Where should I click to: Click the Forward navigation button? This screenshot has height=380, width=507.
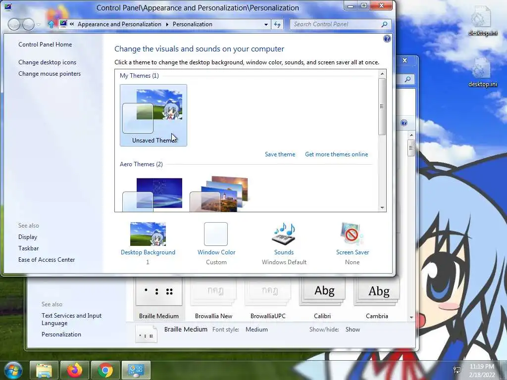(x=28, y=24)
